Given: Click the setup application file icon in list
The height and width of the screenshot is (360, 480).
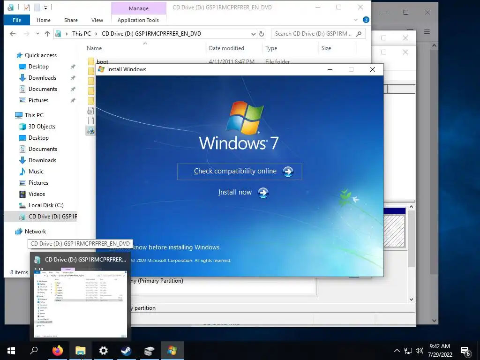Looking at the screenshot, I should pyautogui.click(x=90, y=131).
